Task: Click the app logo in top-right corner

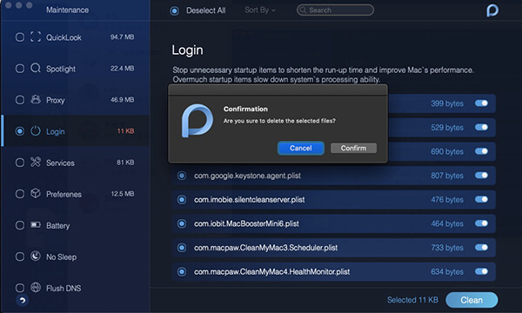Action: (x=492, y=10)
